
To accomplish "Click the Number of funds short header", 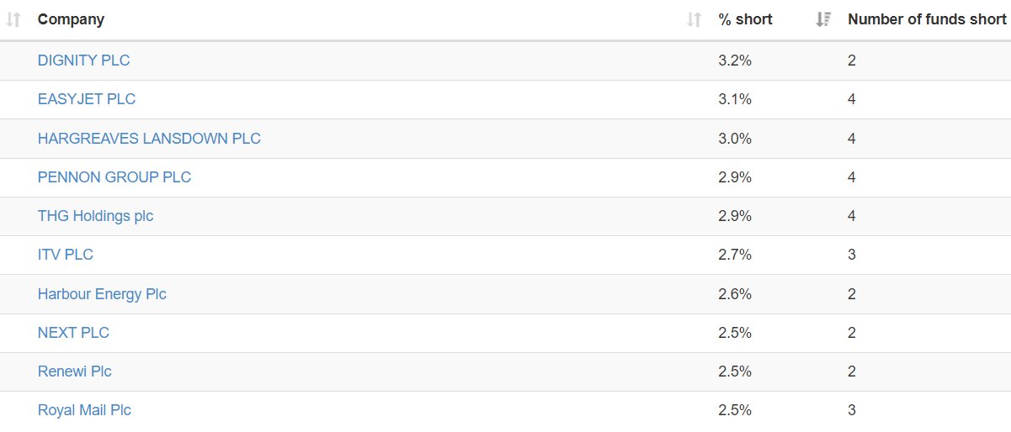I will pyautogui.click(x=927, y=19).
